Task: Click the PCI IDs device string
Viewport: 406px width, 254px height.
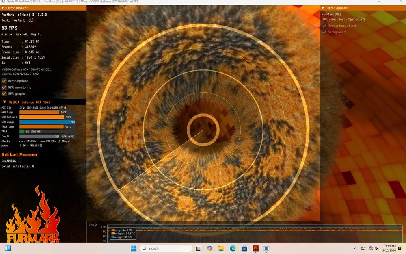Action: click(x=43, y=108)
